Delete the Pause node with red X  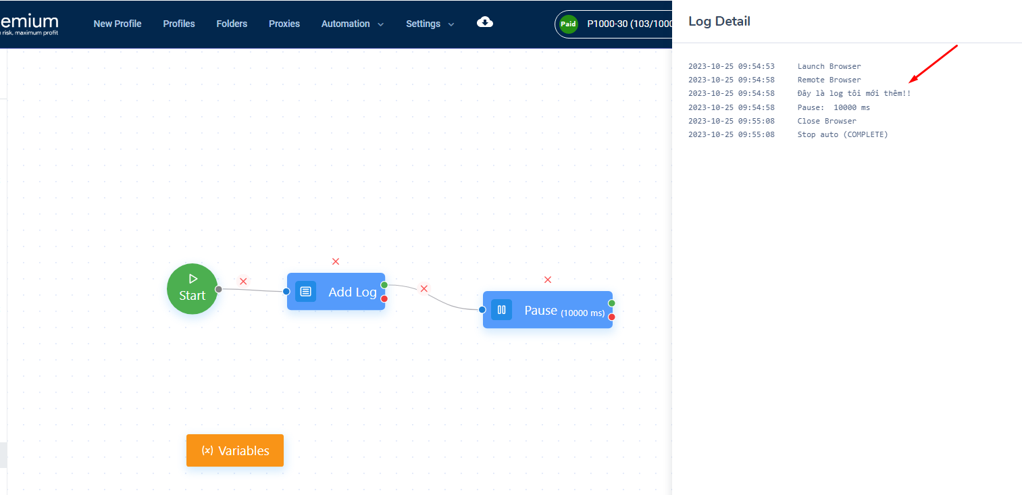[548, 280]
